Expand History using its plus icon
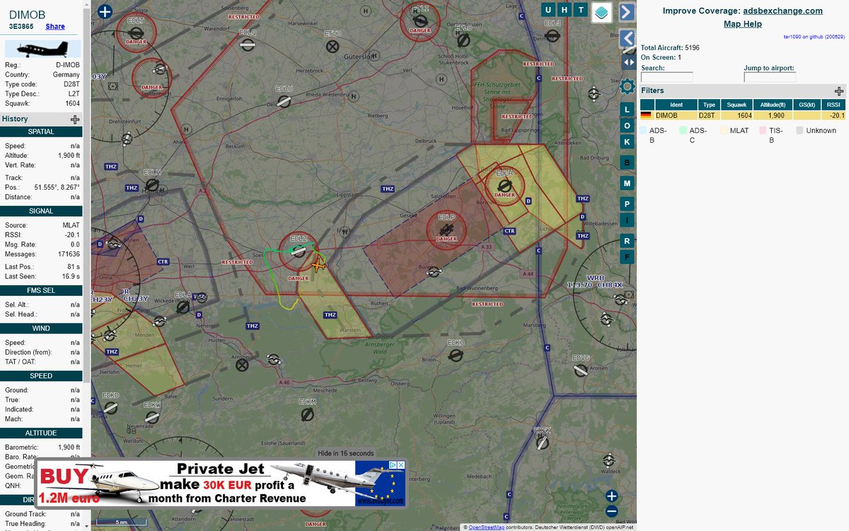 click(x=74, y=118)
